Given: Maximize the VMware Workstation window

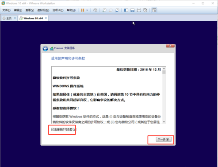Looking at the screenshot, I should click(203, 3).
